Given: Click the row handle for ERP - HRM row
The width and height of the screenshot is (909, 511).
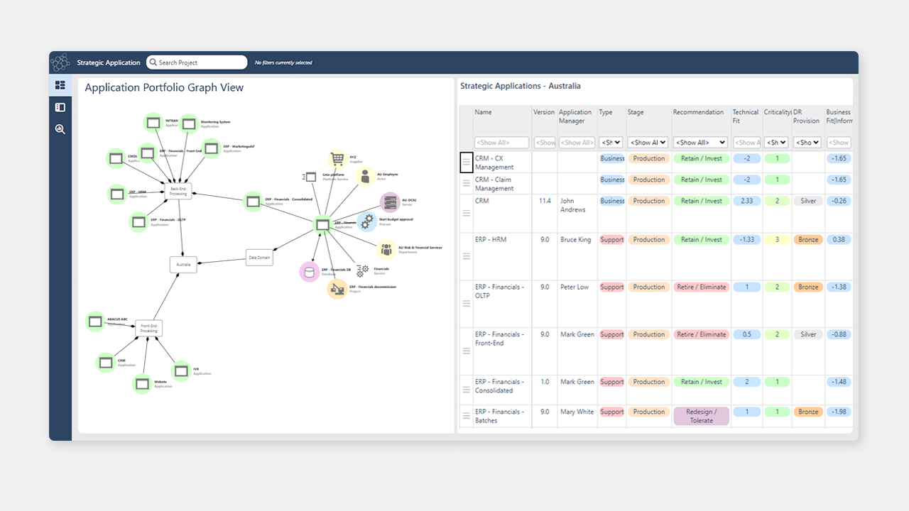Looking at the screenshot, I should tap(467, 256).
